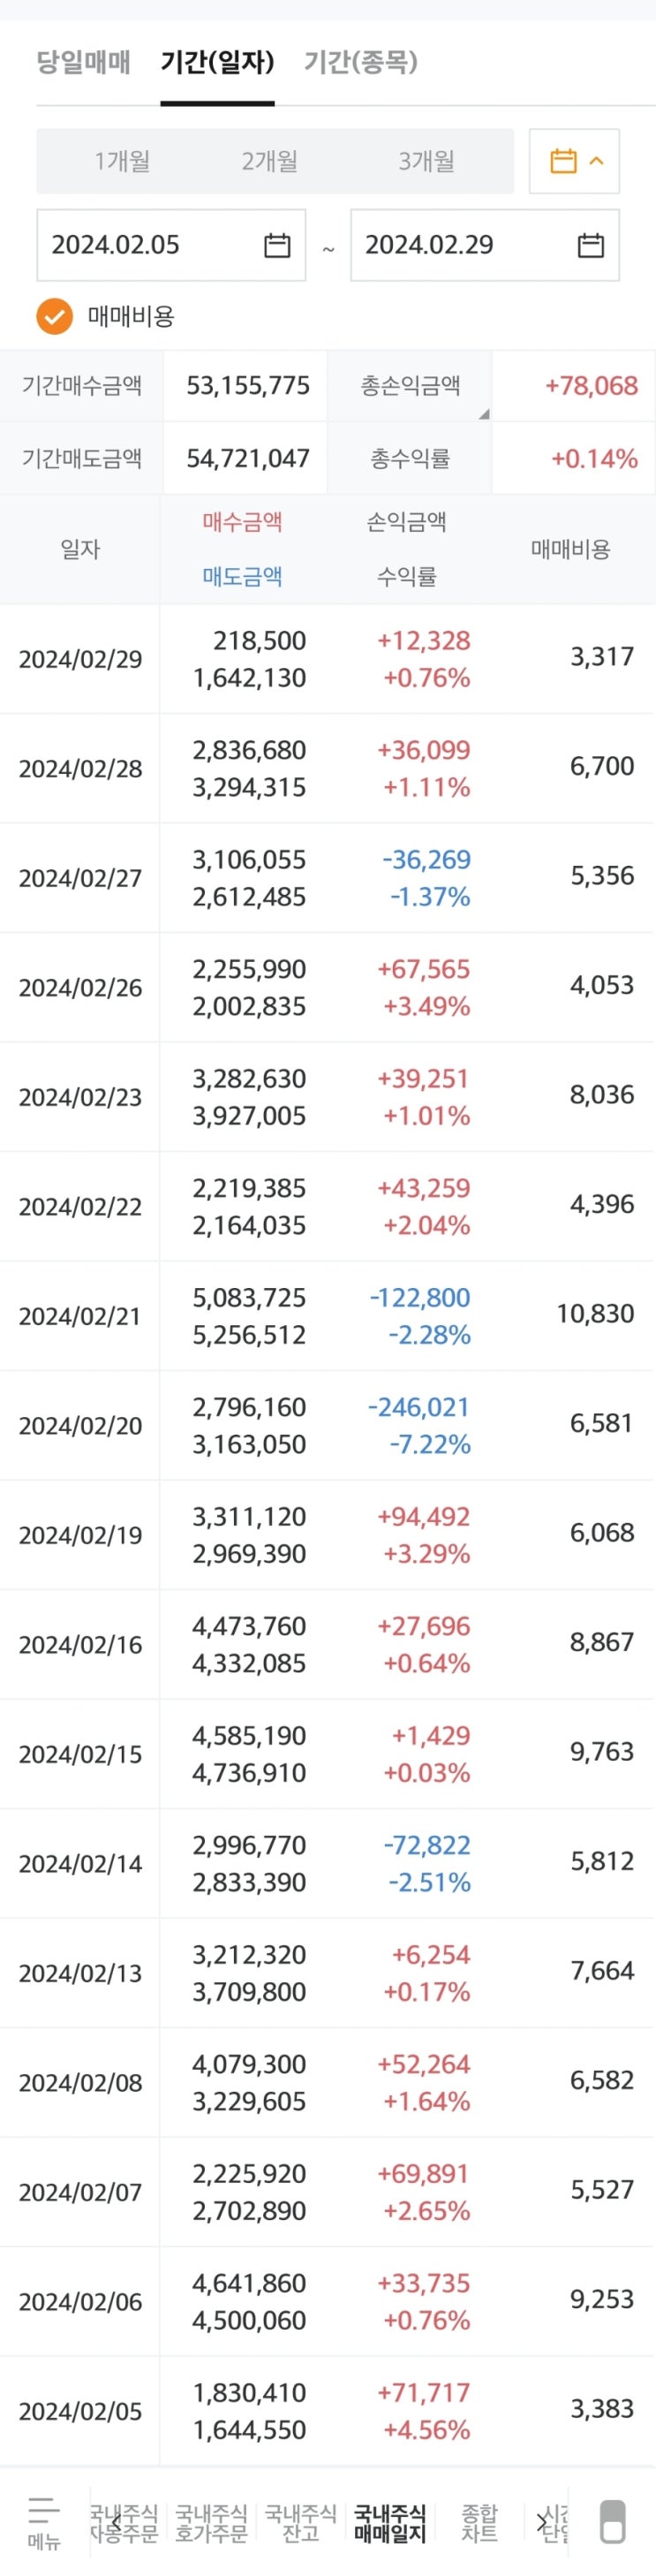Open start date calendar picker icon
Image resolution: width=656 pixels, height=2576 pixels.
pos(277,245)
